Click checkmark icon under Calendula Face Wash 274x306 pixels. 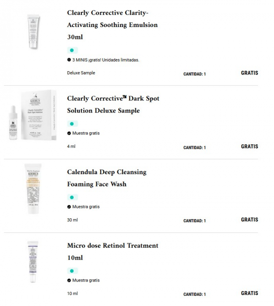[69, 207]
